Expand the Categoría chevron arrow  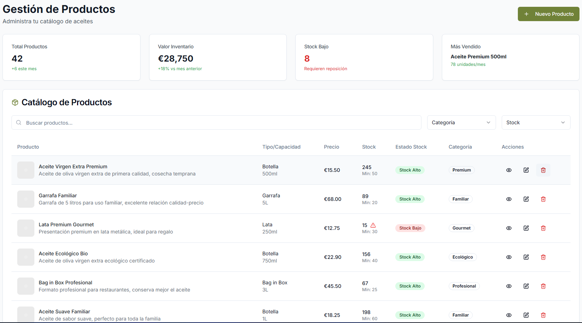pyautogui.click(x=488, y=122)
